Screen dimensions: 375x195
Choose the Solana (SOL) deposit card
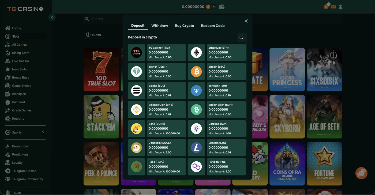click(x=166, y=91)
